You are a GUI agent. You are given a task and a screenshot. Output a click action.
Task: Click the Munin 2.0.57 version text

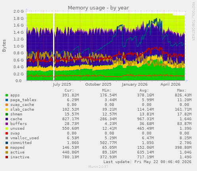click(x=98, y=167)
